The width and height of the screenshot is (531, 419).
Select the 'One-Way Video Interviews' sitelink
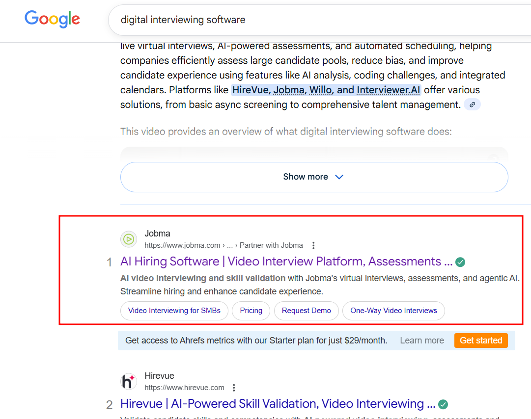[x=393, y=311]
